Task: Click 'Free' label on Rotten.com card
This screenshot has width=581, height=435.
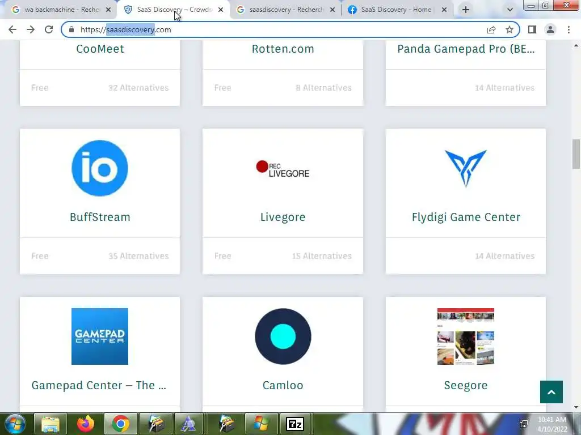Action: tap(222, 88)
